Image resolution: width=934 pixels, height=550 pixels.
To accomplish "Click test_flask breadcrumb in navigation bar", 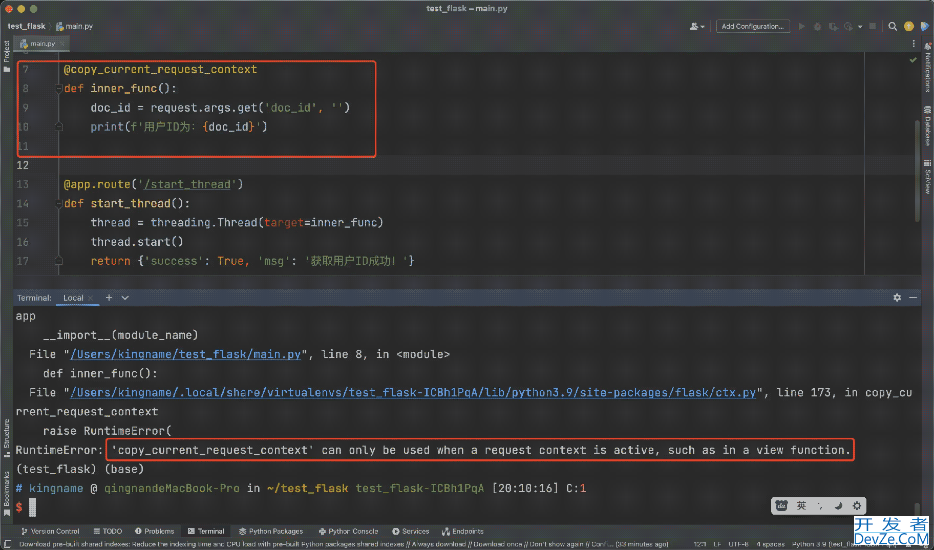I will click(27, 26).
